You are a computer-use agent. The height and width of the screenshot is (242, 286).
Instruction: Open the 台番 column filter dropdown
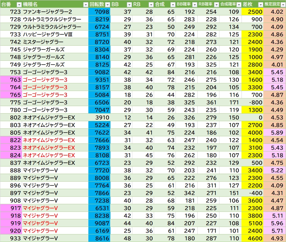point(19,5)
